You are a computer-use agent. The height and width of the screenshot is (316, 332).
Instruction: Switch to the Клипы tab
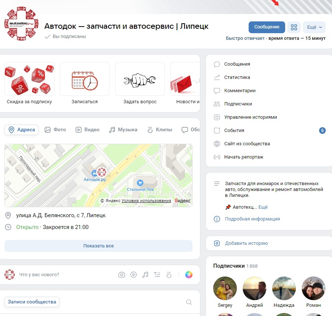point(160,129)
